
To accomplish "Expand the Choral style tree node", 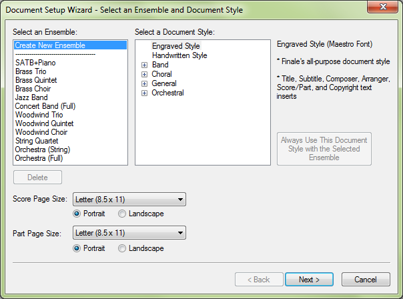I will click(x=144, y=75).
